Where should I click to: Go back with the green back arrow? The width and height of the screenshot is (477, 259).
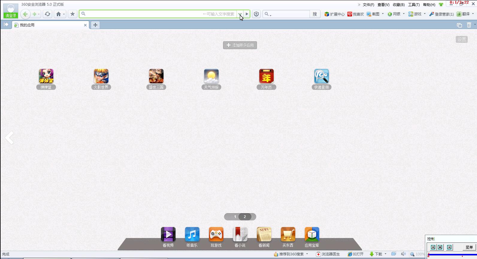click(x=25, y=14)
